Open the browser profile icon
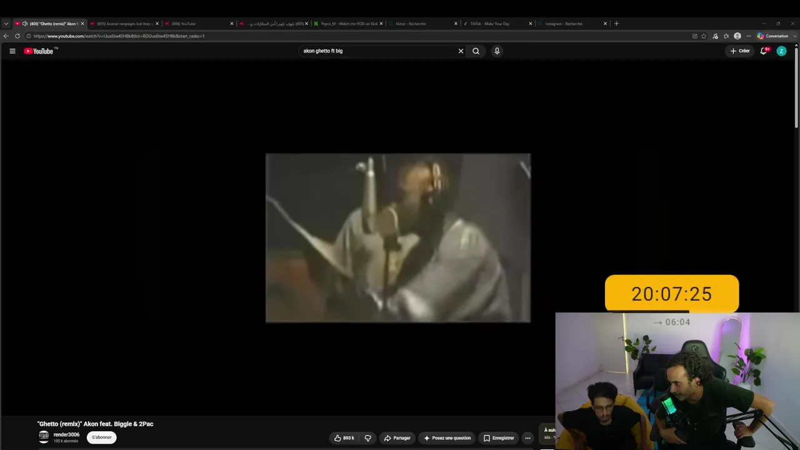 (737, 36)
